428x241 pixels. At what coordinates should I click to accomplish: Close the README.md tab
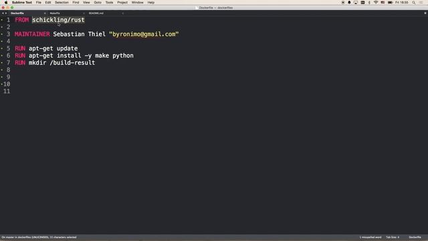click(123, 13)
